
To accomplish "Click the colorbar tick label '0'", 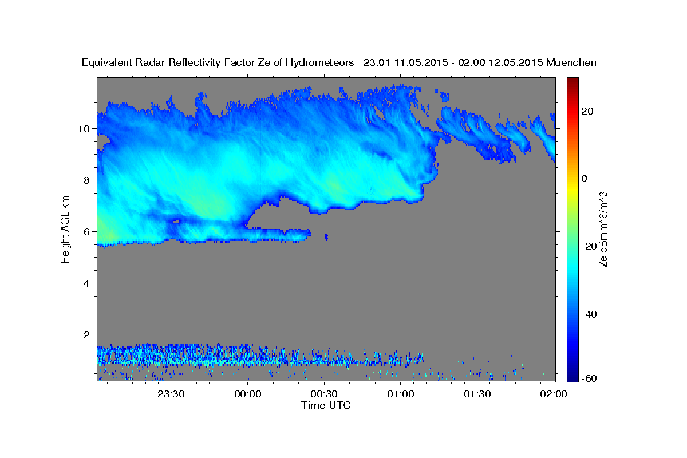I will (x=585, y=179).
